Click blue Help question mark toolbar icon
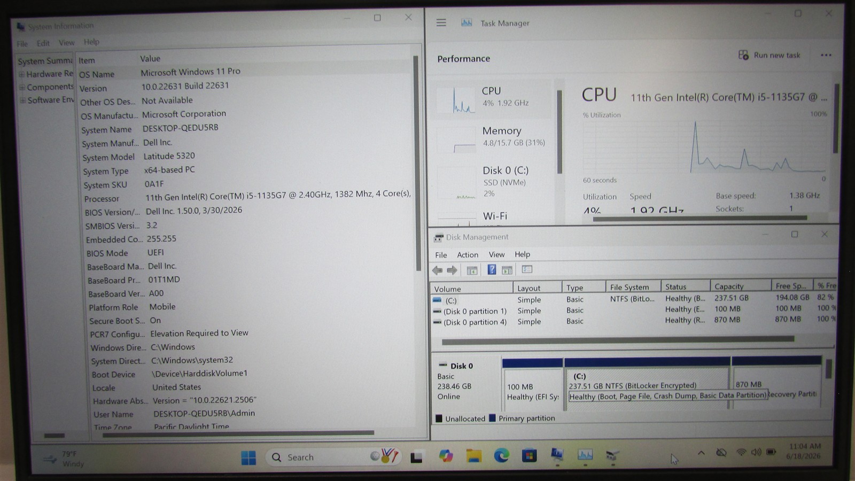This screenshot has height=481, width=855. [492, 270]
